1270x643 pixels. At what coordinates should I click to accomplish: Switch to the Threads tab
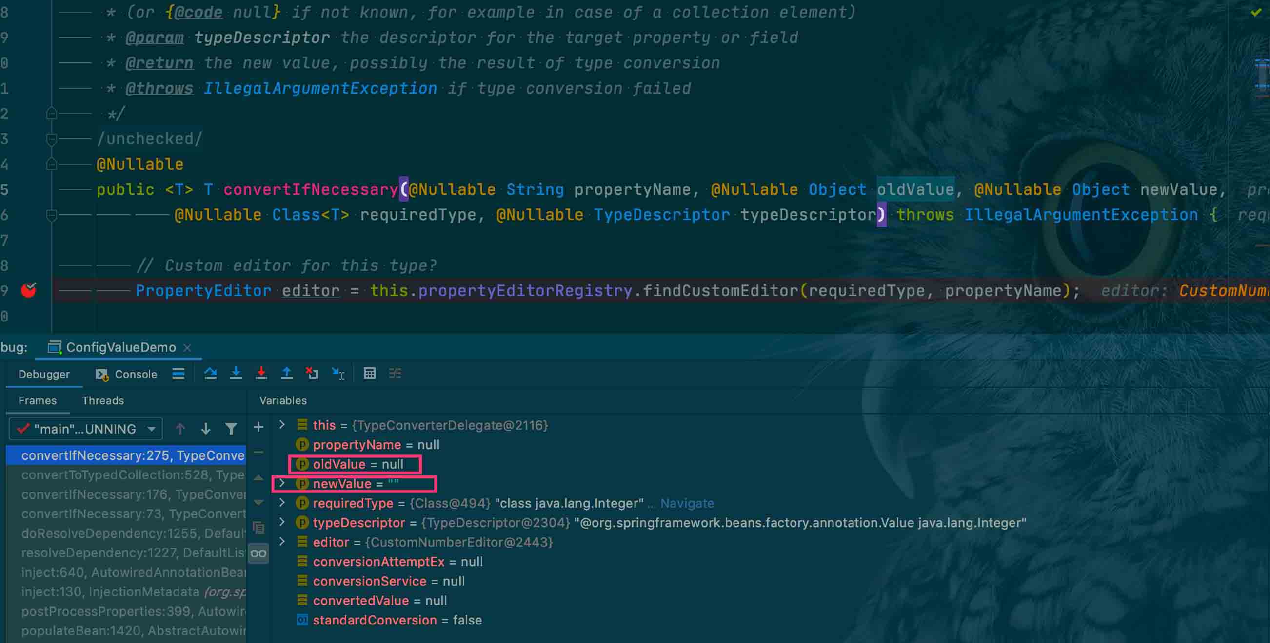(102, 400)
